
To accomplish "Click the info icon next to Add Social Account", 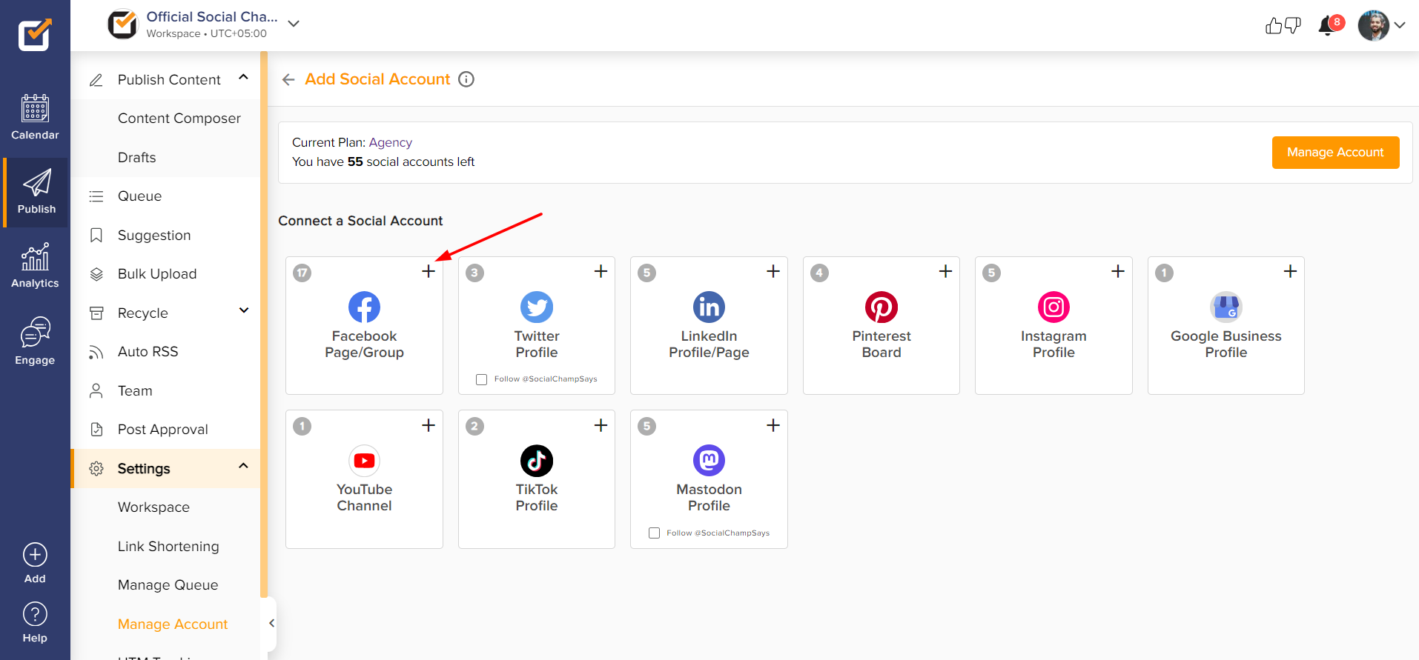I will pyautogui.click(x=466, y=79).
